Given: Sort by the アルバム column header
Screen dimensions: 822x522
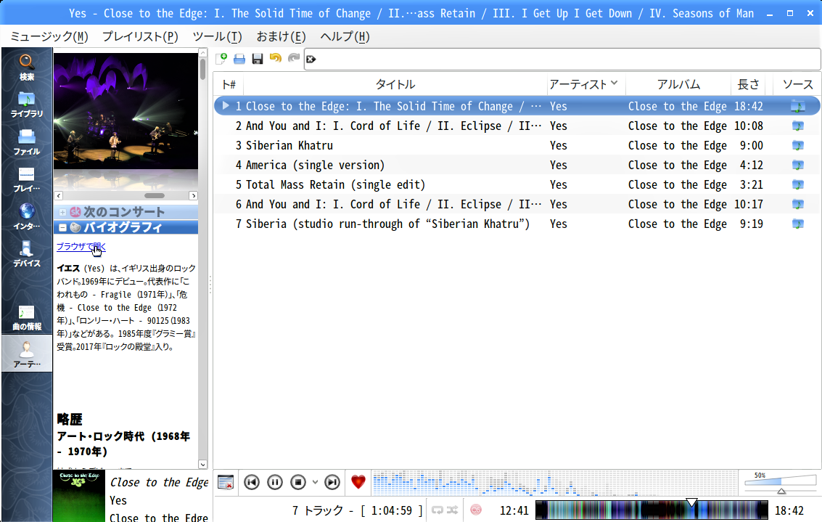Looking at the screenshot, I should pyautogui.click(x=678, y=84).
